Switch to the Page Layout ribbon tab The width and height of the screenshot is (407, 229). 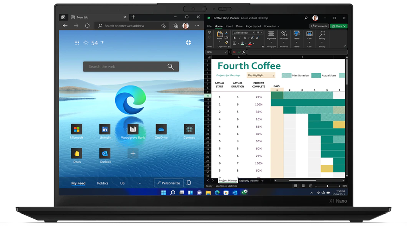[253, 26]
